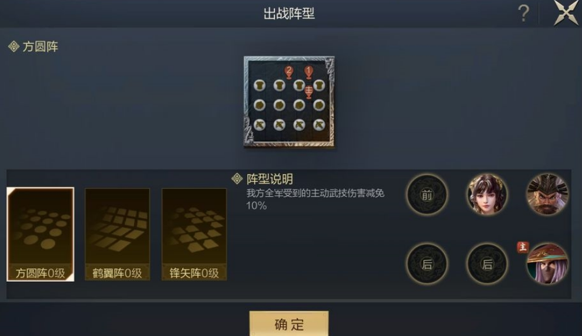Screen dimensions: 582x336
Task: Click the bottom-left empty 后 rear slot
Action: click(x=427, y=264)
